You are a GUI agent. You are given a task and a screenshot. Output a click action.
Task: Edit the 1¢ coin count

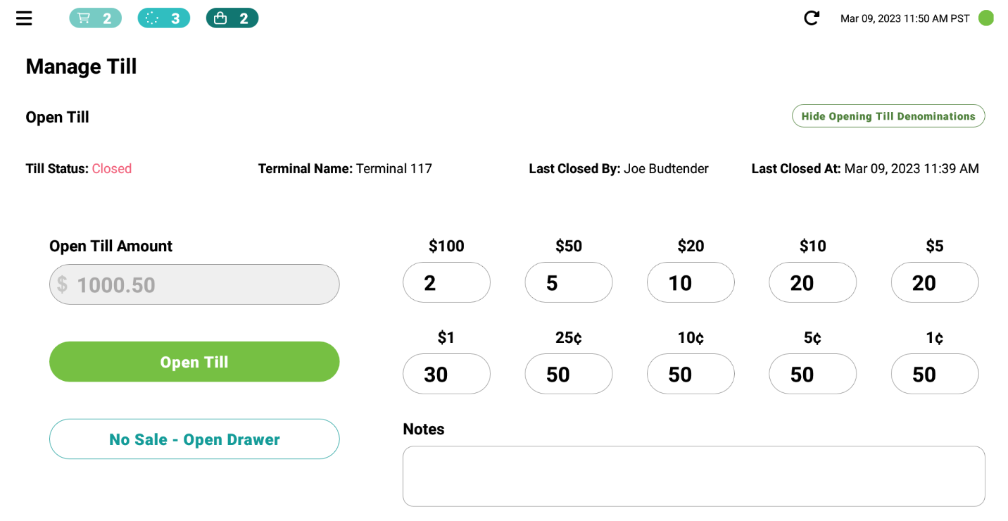tap(935, 374)
